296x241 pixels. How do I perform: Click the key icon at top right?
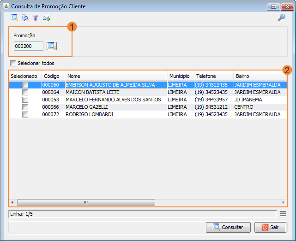click(x=282, y=18)
